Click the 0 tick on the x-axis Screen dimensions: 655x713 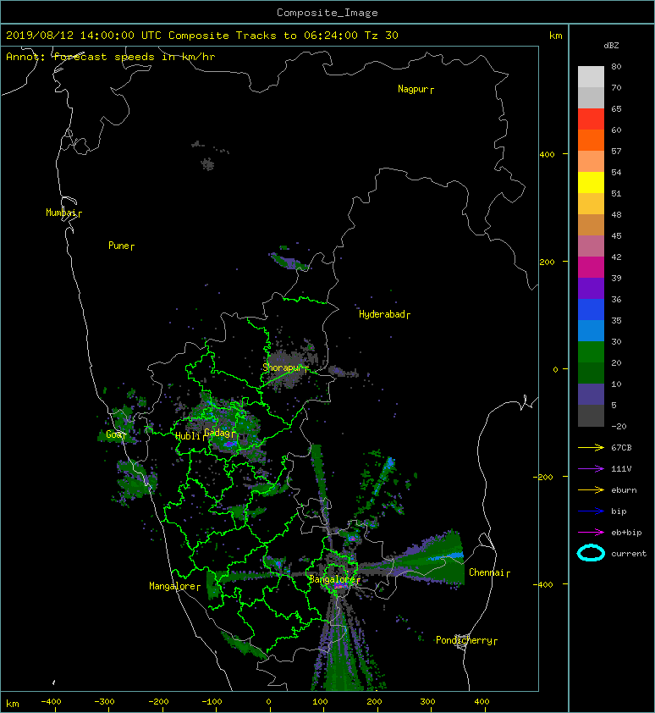pos(269,702)
